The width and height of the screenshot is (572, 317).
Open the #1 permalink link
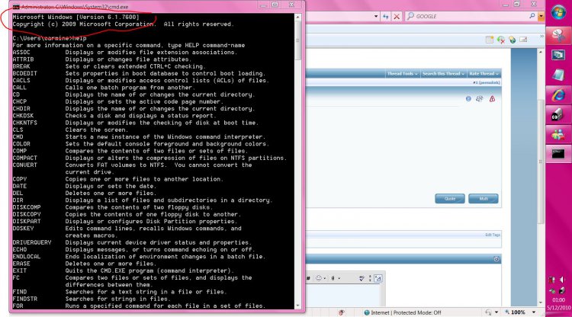[x=487, y=83]
